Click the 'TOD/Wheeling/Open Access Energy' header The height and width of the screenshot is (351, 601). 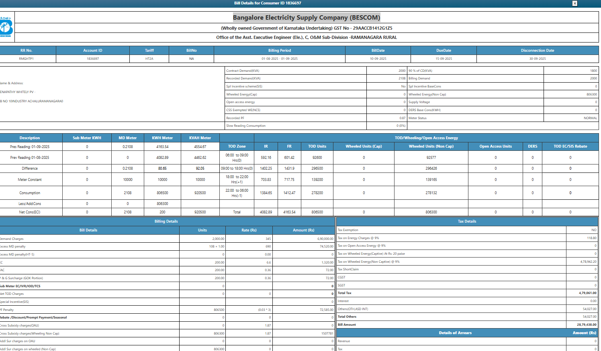pos(426,138)
